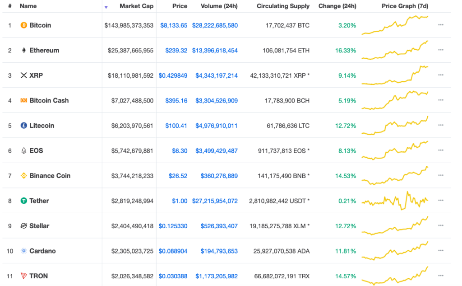Click Cardano volume $194,793,653 link
This screenshot has width=462, height=286.
coord(219,251)
